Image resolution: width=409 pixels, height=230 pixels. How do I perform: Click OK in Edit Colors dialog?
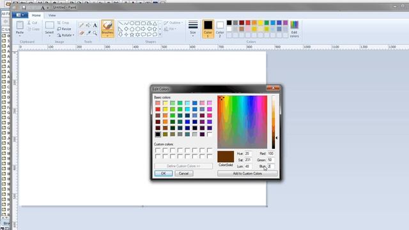pos(164,173)
